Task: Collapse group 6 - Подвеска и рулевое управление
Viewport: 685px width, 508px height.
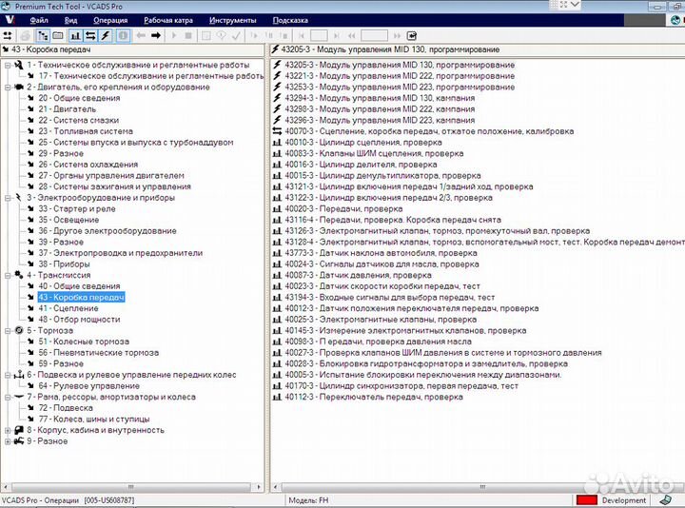Action: 8,375
